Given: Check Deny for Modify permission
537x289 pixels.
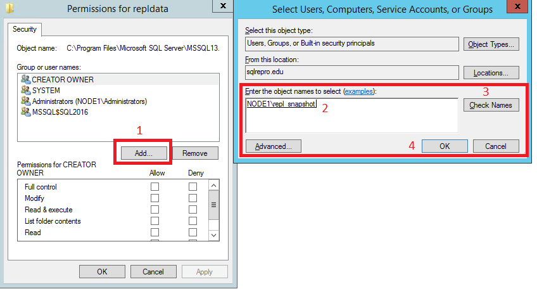Looking at the screenshot, I should (193, 198).
